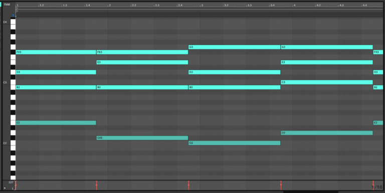Viewport: 385px width, 193px height.
Task: Select the C3 note
Action: pyautogui.click(x=327, y=82)
